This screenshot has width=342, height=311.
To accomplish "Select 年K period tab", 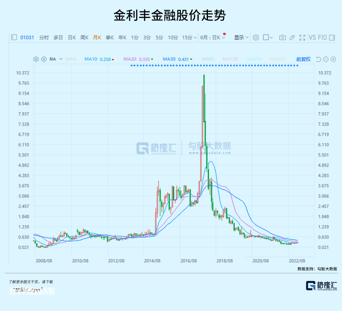I will (x=122, y=38).
